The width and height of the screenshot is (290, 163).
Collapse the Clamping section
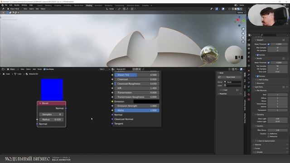coord(260,115)
